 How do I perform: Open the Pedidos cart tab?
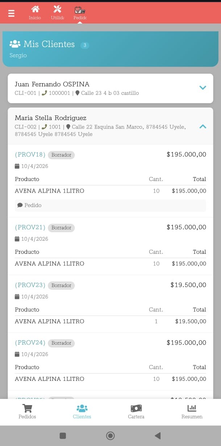[27, 411]
